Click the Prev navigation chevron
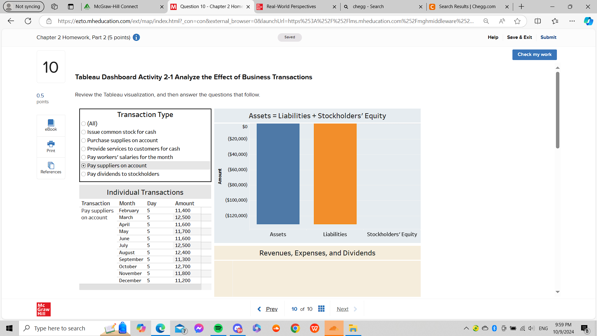Screen dimensions: 597x336 click(260, 309)
